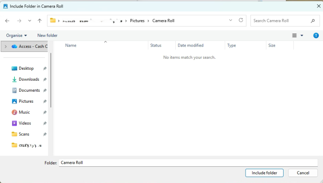
Task: Expand the chevron before Camera Roll in path
Action: click(148, 21)
